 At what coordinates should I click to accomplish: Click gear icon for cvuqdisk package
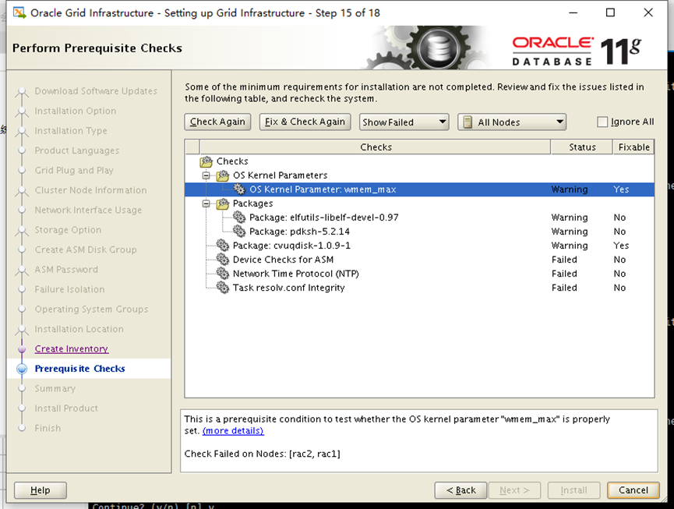(x=223, y=246)
